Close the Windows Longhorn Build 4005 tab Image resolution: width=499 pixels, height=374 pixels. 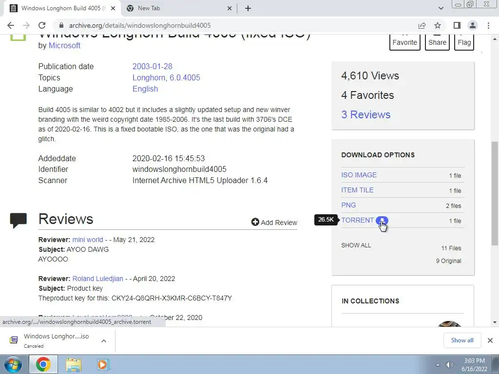pyautogui.click(x=113, y=9)
